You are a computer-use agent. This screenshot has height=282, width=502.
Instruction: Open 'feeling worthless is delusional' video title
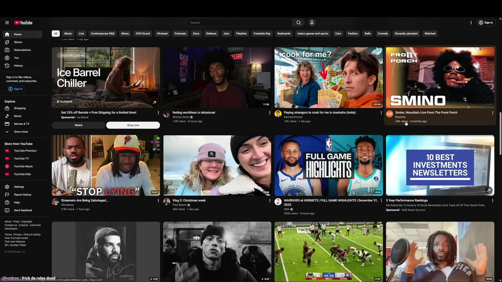point(194,112)
